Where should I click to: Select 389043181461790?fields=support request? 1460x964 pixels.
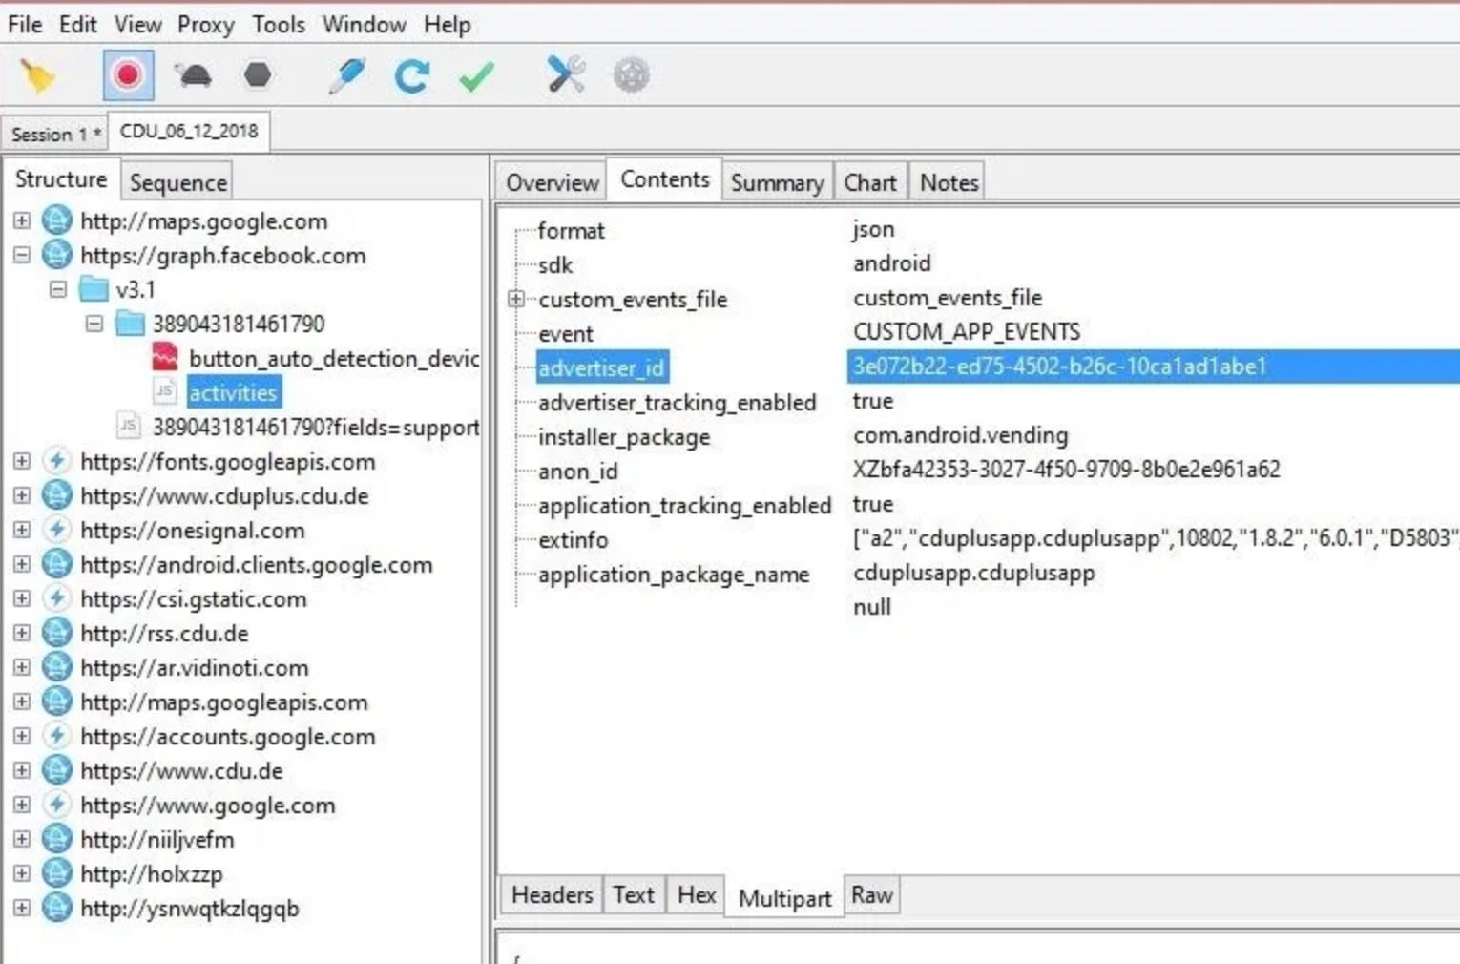(x=316, y=427)
